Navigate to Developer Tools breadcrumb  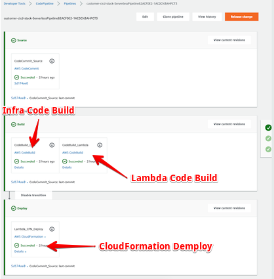click(x=14, y=3)
